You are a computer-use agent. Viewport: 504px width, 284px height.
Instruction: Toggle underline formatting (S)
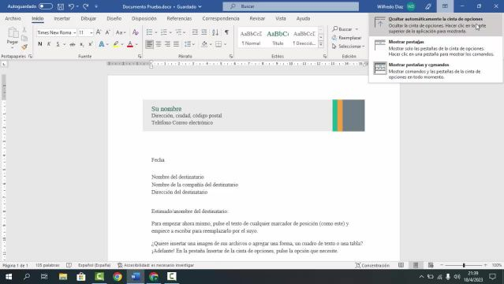click(58, 44)
